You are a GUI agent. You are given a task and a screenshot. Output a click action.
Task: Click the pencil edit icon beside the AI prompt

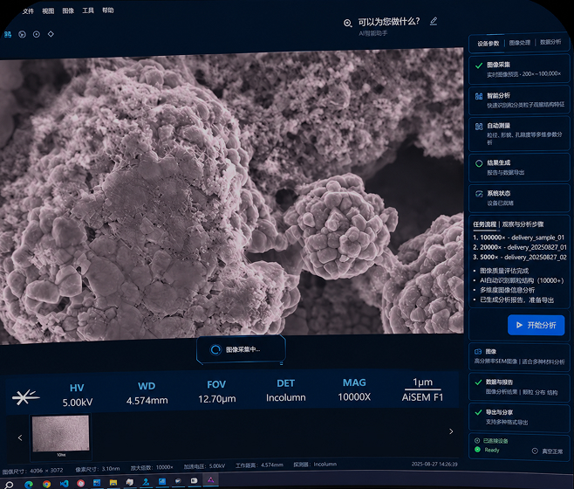point(434,21)
